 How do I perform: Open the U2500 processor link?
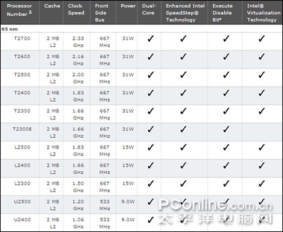(x=22, y=202)
